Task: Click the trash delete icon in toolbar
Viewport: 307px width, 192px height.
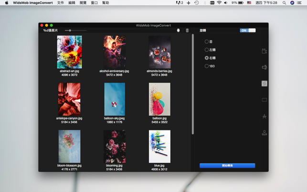Action: click(x=187, y=31)
